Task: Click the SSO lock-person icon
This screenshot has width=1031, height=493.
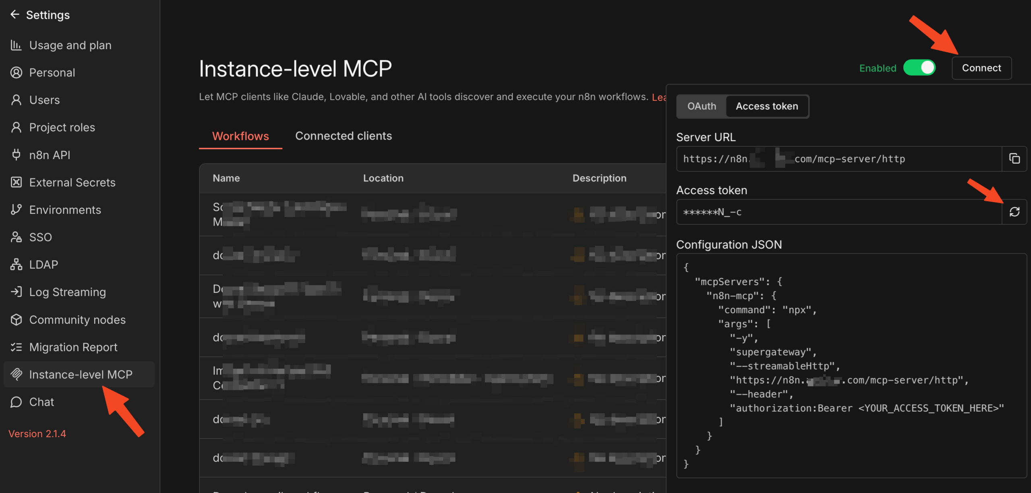Action: coord(16,237)
